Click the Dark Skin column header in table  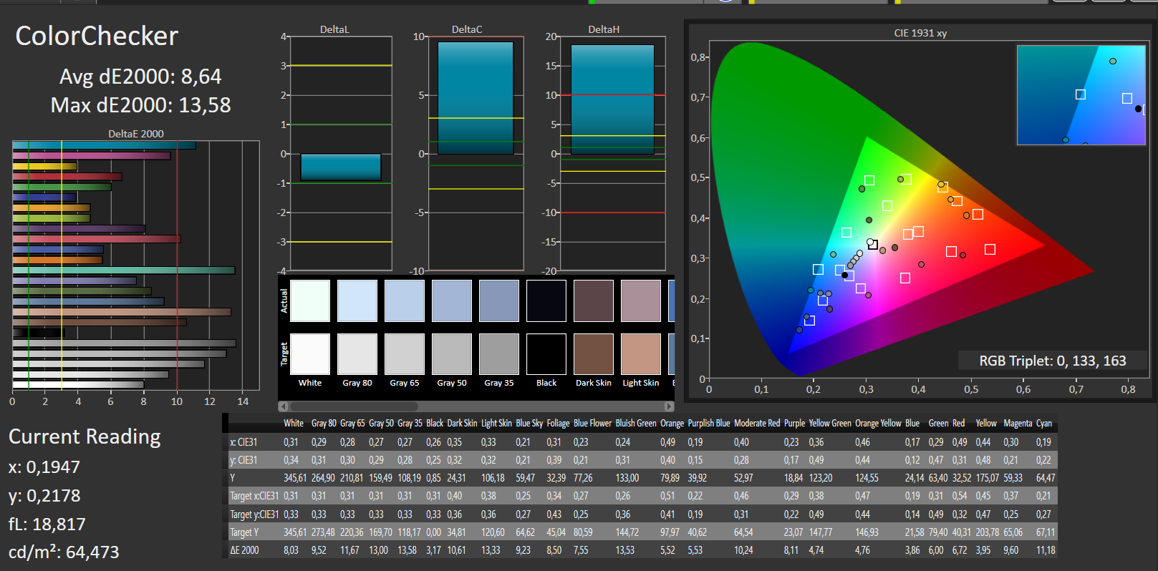[x=462, y=424]
